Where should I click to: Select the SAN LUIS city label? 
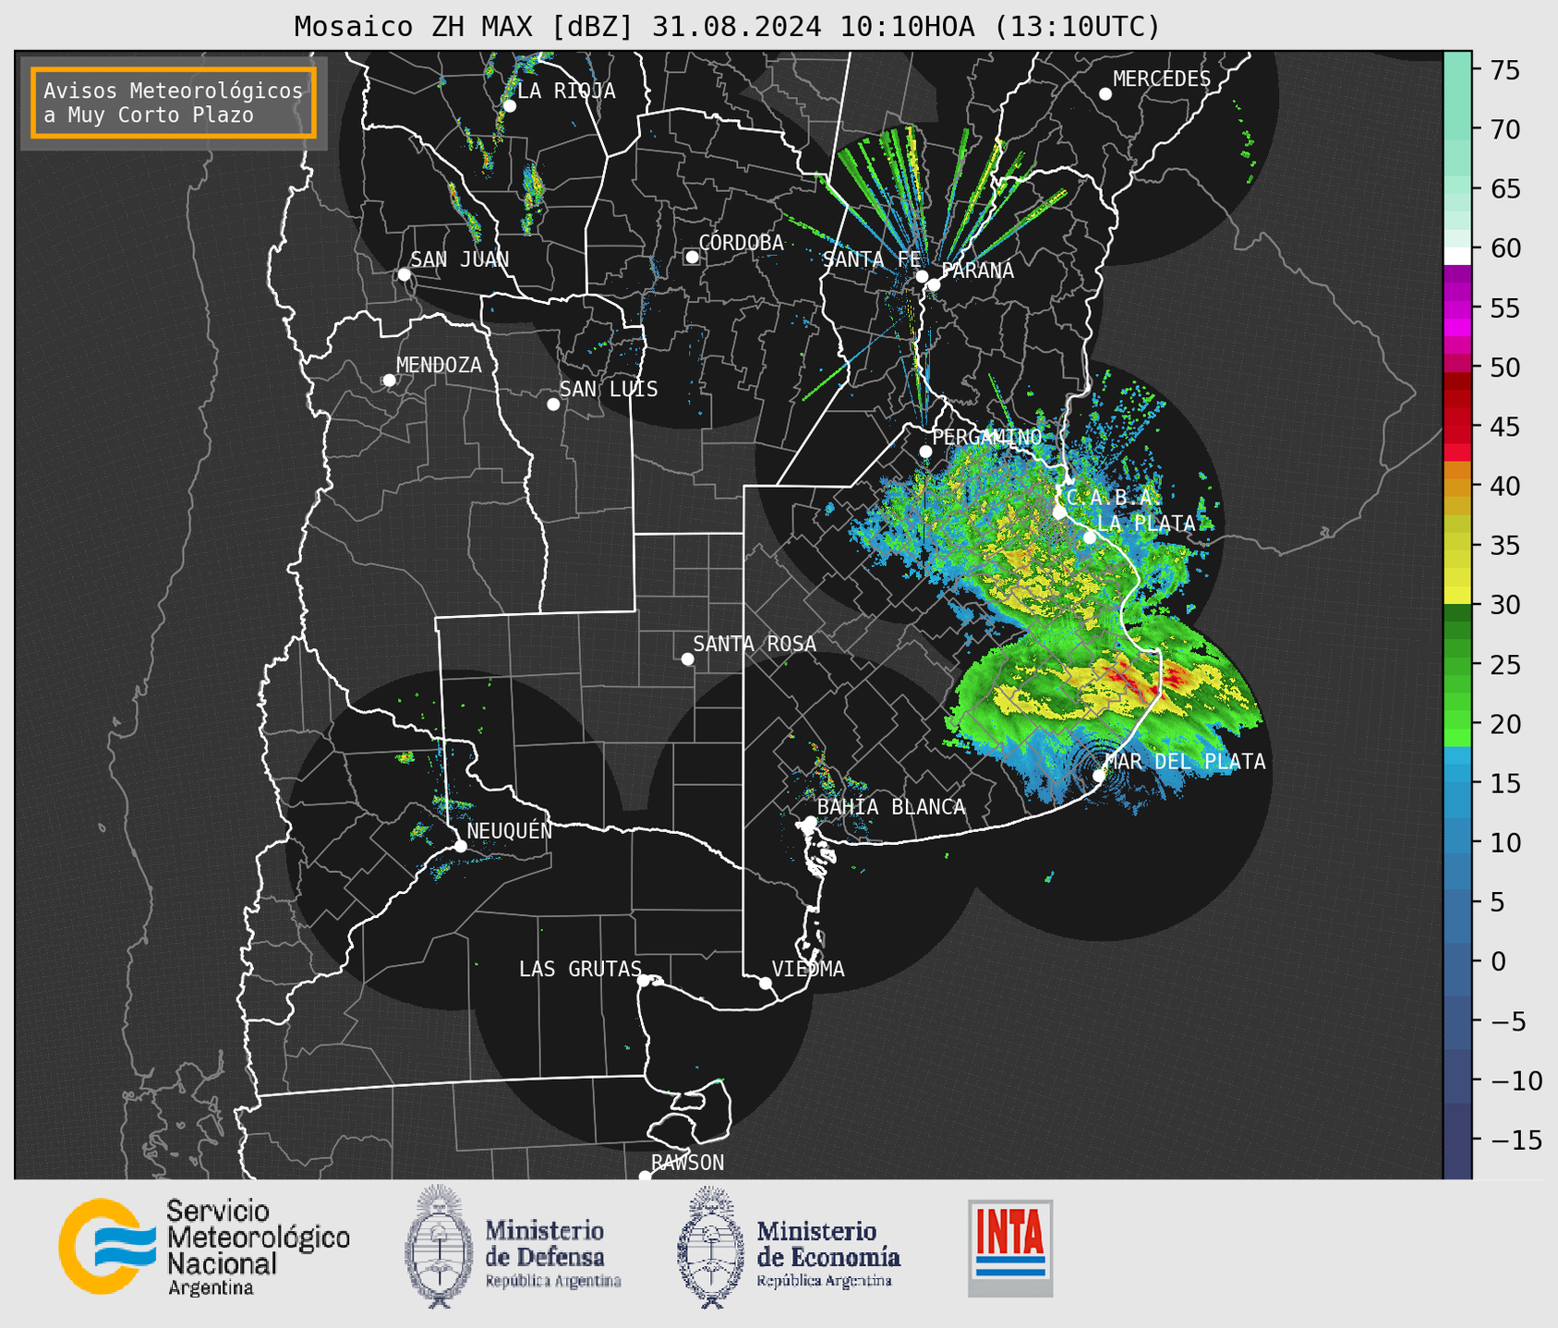coord(610,389)
